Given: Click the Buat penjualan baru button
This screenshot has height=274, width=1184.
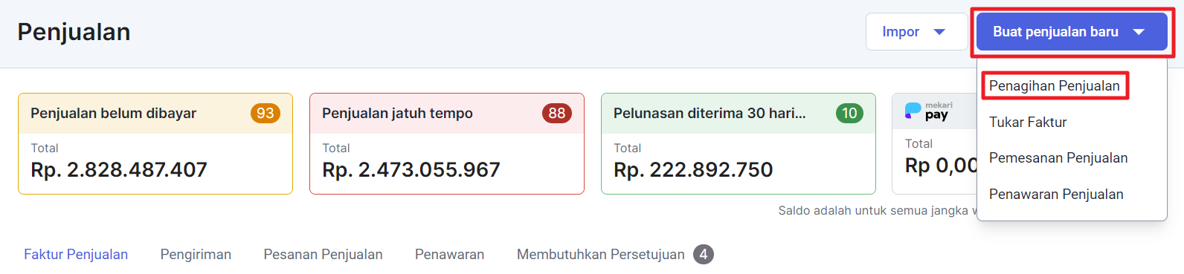Looking at the screenshot, I should coord(1072,32).
